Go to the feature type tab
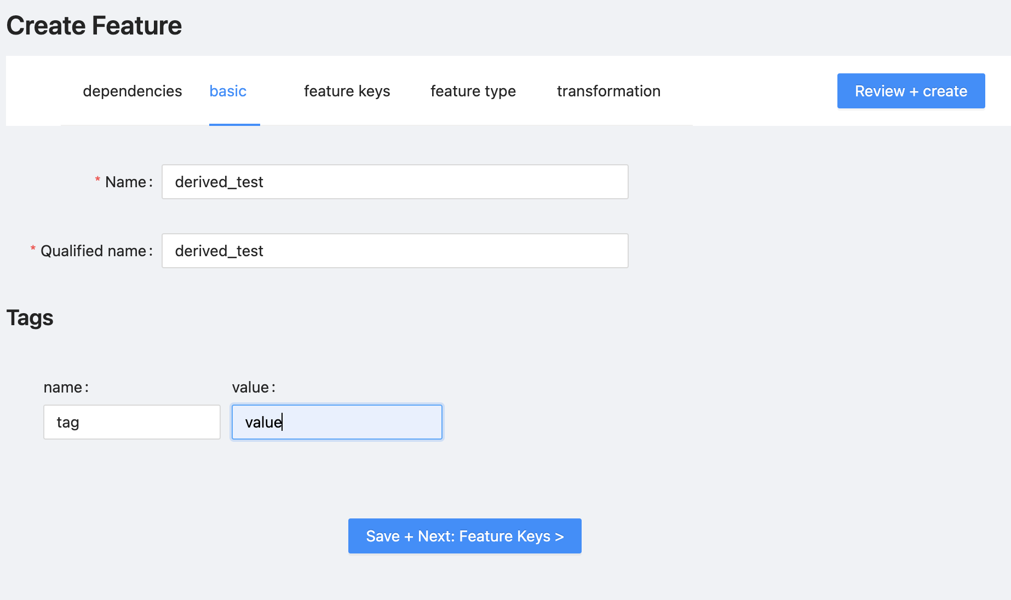Image resolution: width=1011 pixels, height=600 pixels. (473, 91)
